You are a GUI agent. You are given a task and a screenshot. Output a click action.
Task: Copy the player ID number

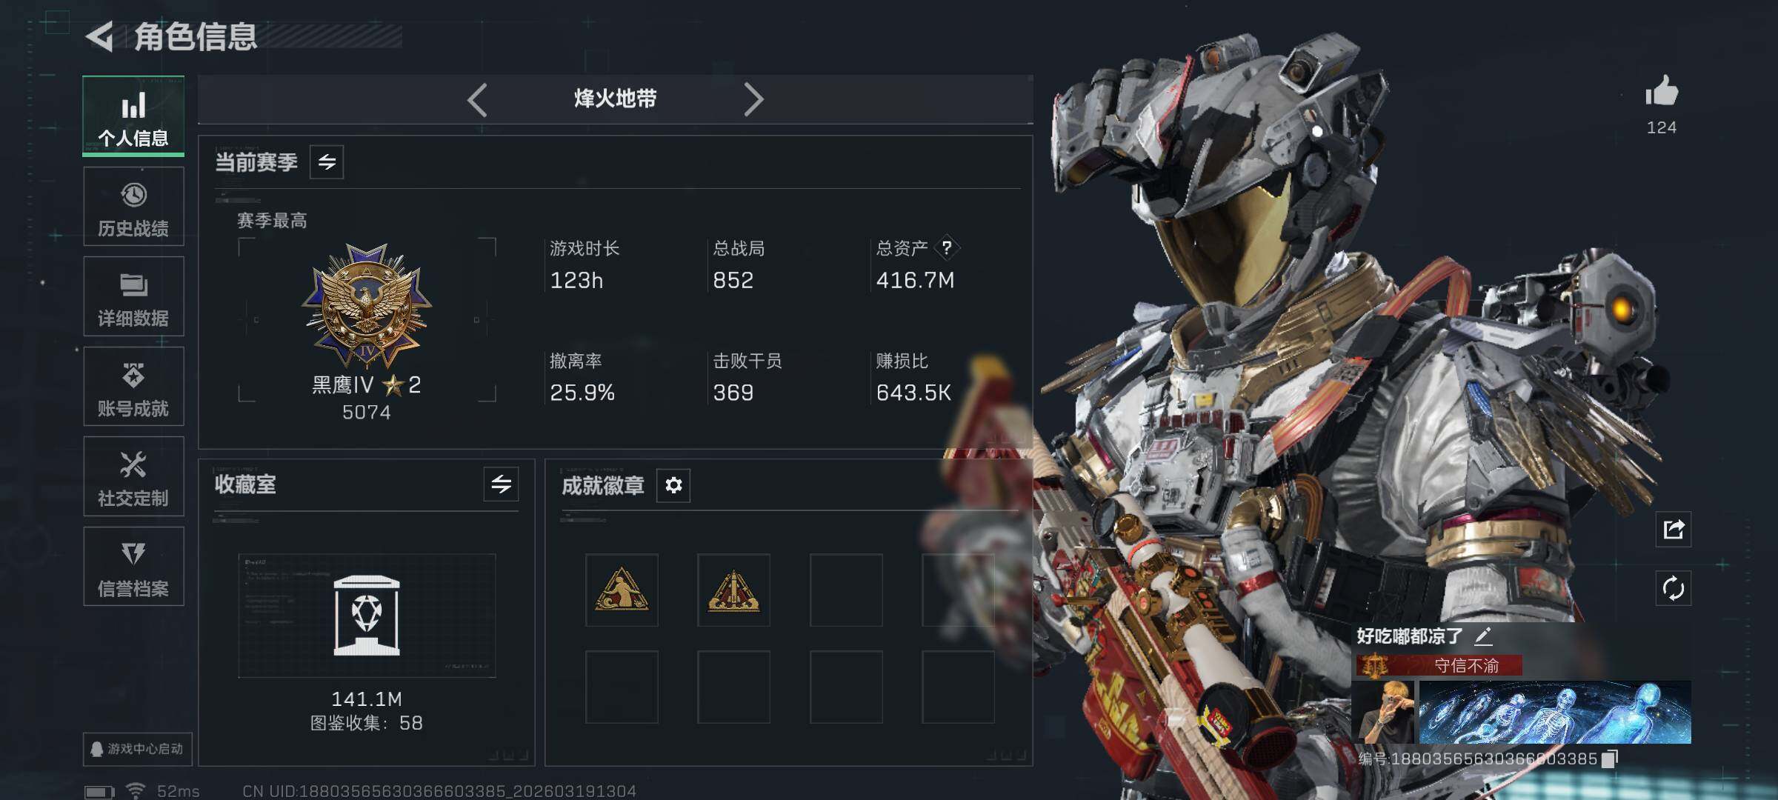(x=1610, y=759)
